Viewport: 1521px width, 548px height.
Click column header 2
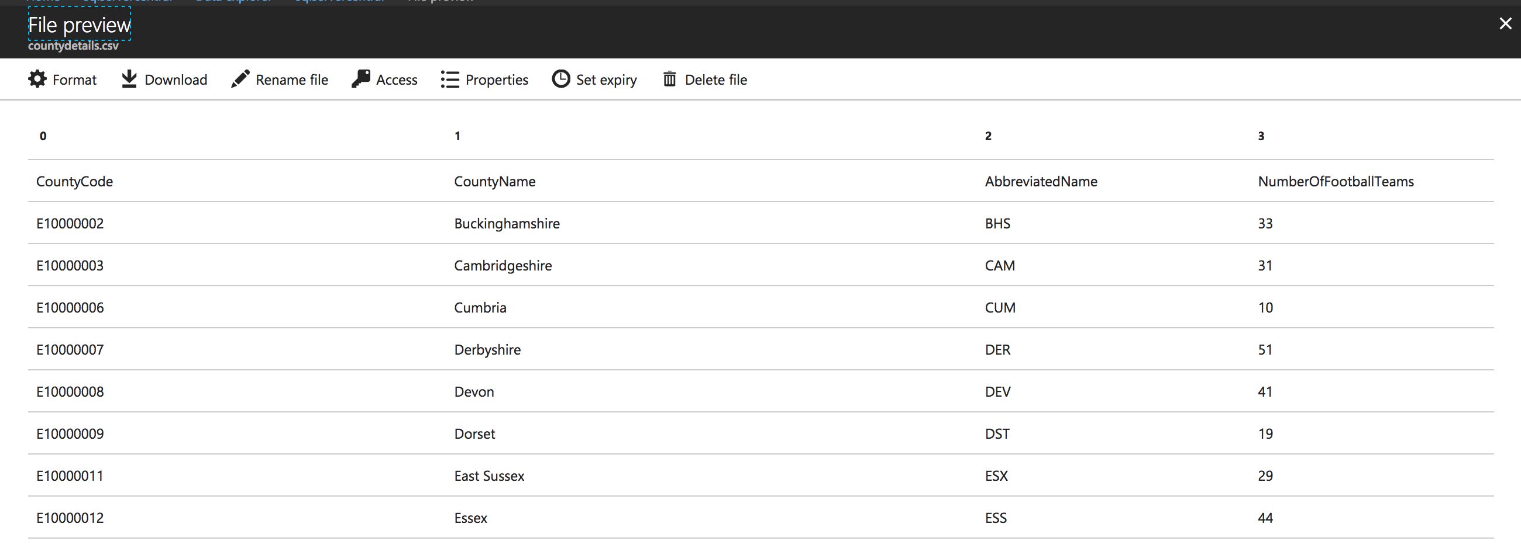click(x=988, y=136)
